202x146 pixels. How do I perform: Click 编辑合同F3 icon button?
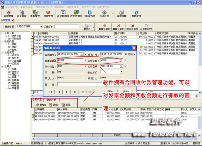[118, 27]
